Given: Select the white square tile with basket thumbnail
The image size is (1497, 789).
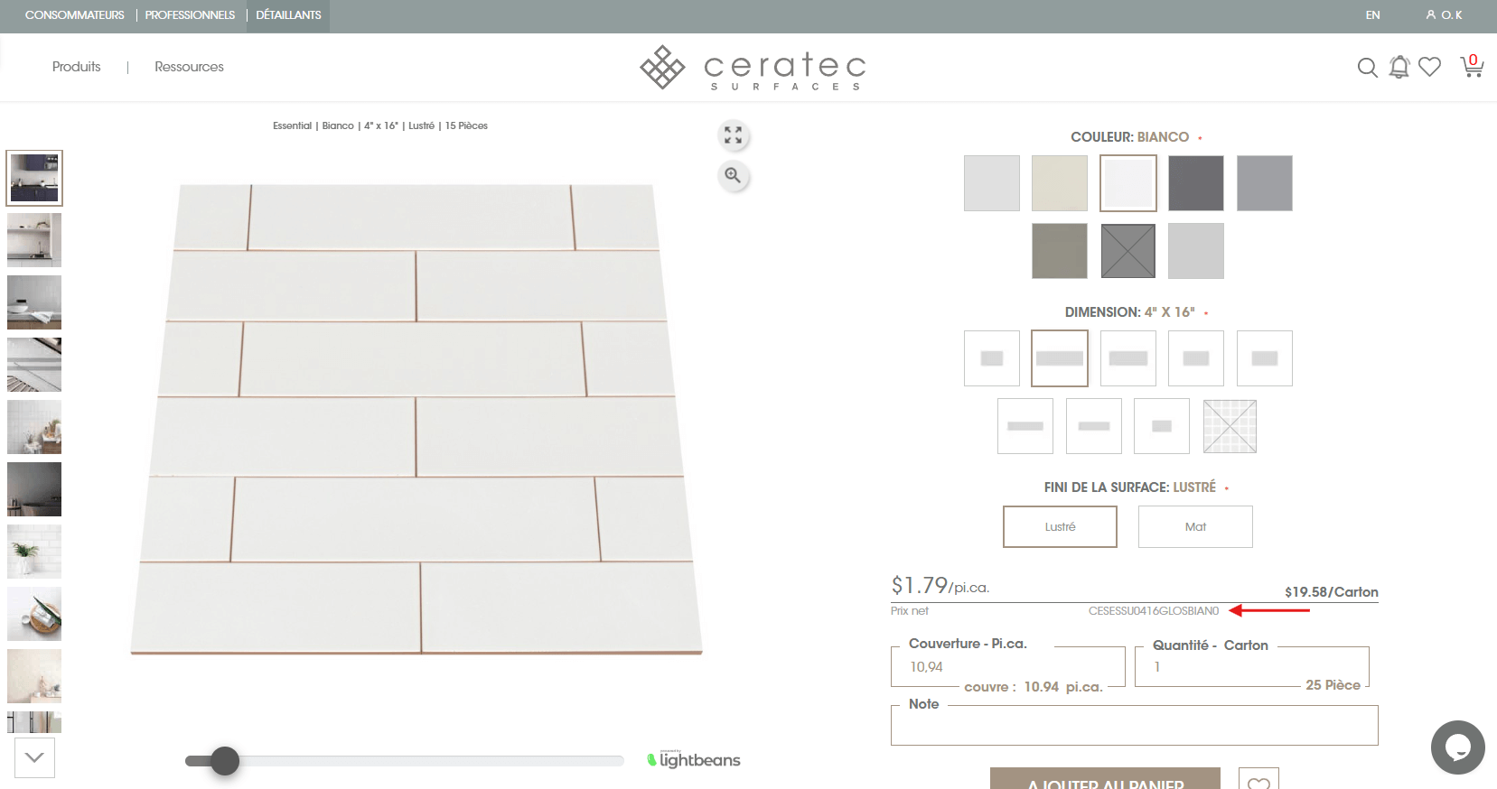Looking at the screenshot, I should coord(34,427).
